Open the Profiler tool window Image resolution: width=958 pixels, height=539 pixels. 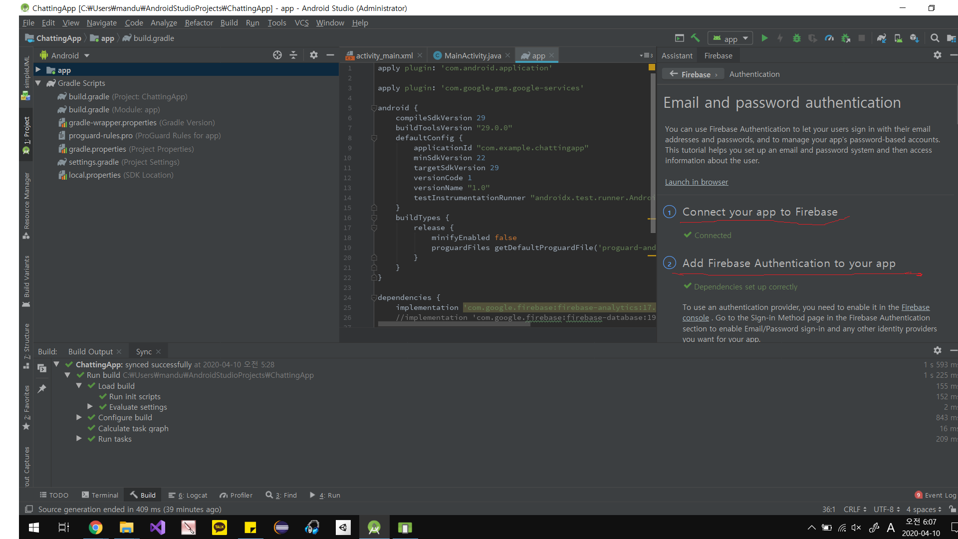(x=236, y=495)
